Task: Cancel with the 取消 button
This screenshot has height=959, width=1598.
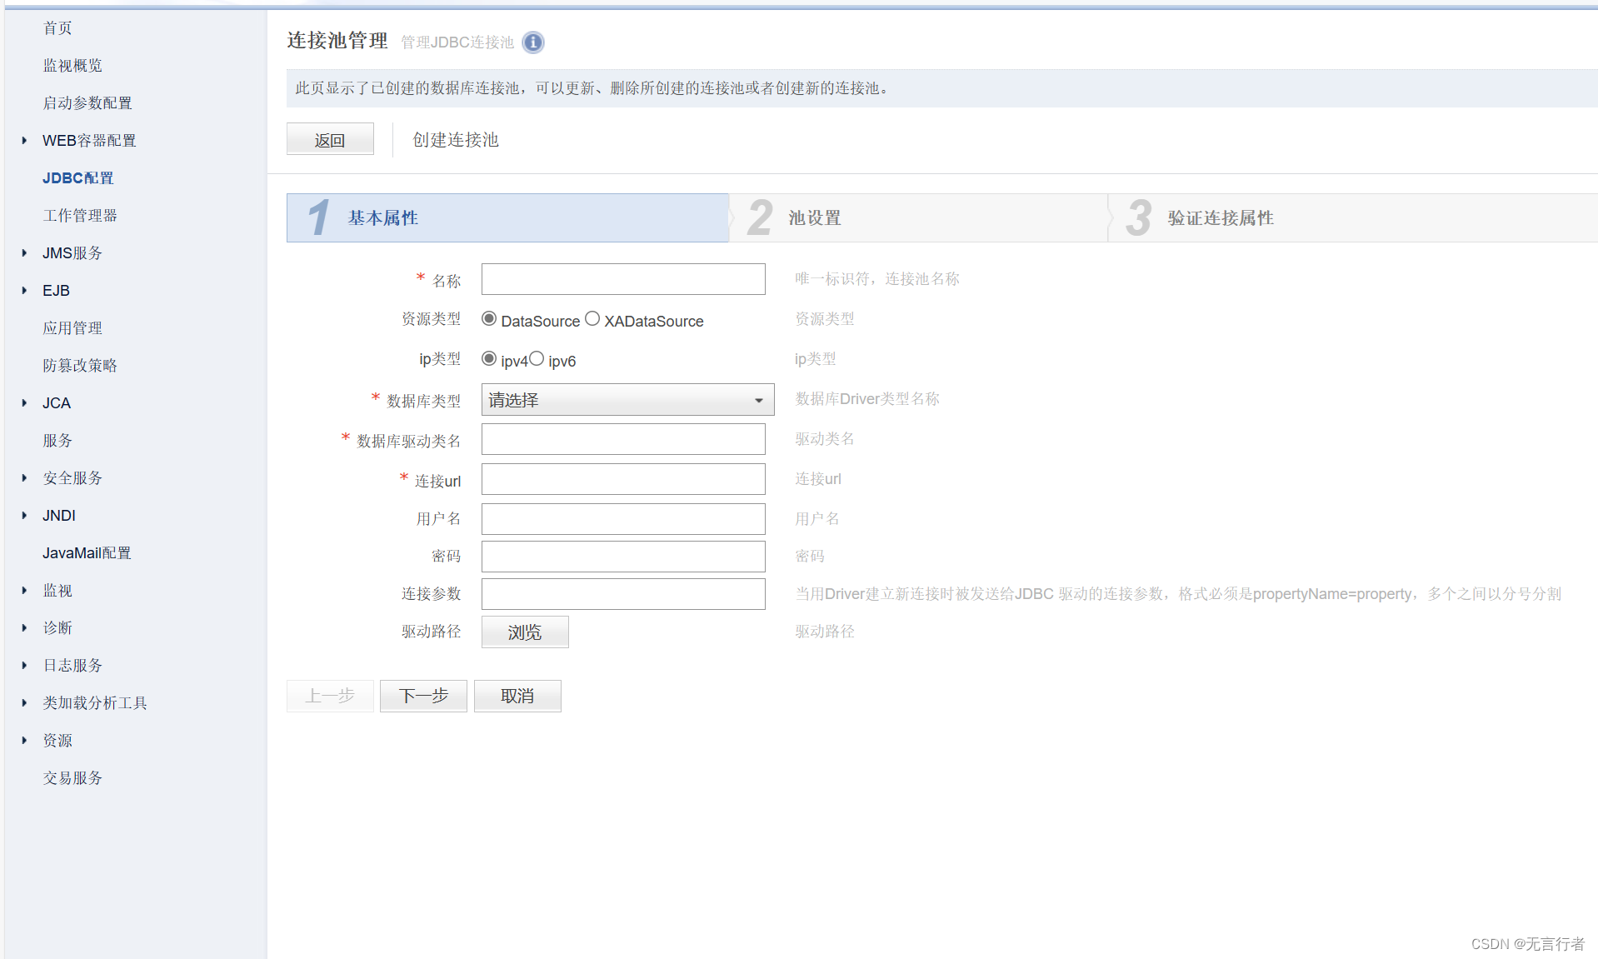Action: 517,696
